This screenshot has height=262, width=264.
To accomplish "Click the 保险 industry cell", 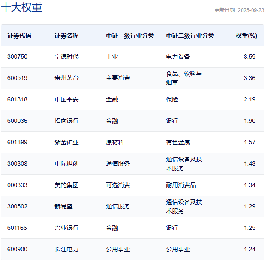I will (x=172, y=99).
